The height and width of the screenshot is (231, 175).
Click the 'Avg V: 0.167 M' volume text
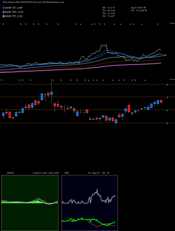138,8
